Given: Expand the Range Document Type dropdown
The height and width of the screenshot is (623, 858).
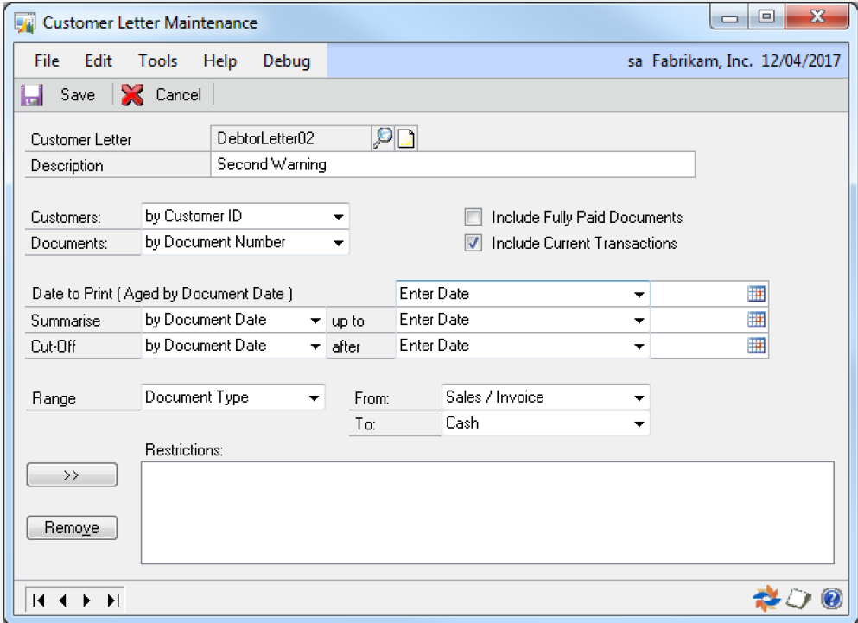Looking at the screenshot, I should (x=313, y=398).
